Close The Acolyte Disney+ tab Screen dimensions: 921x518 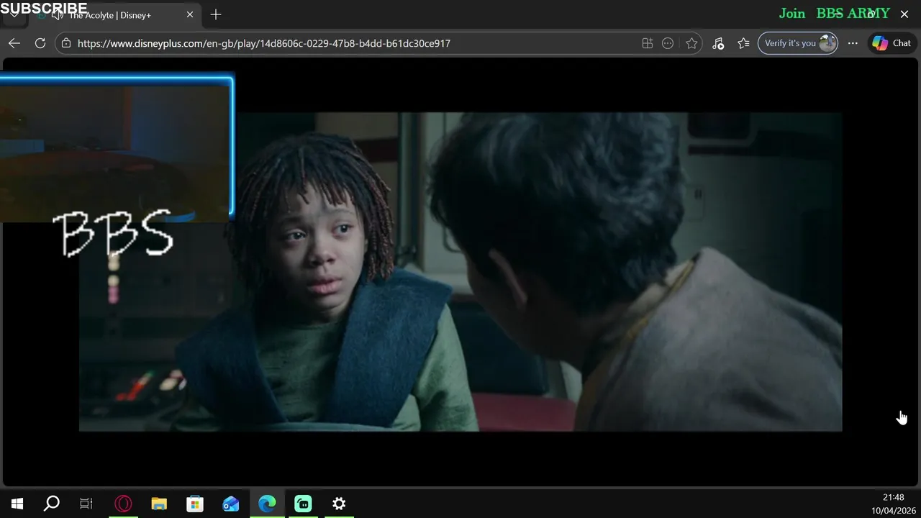pos(190,14)
